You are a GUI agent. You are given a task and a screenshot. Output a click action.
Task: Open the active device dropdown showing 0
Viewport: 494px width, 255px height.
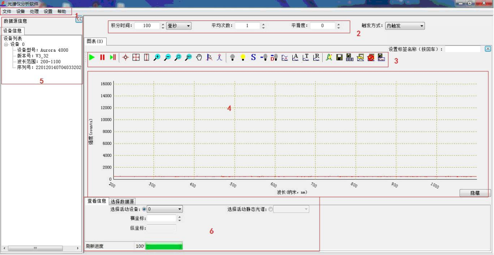pos(165,209)
